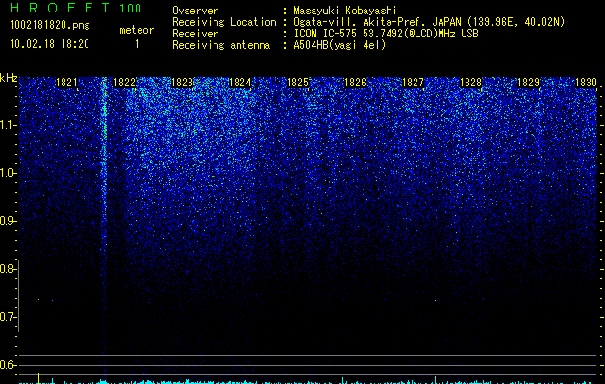Click the 1826 time marker
605x384 pixels.
pos(355,83)
